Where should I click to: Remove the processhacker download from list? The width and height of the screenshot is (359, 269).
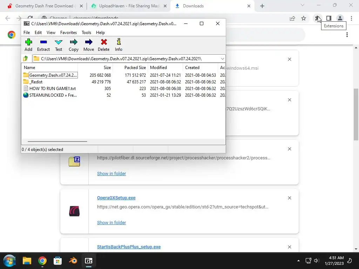289,149
